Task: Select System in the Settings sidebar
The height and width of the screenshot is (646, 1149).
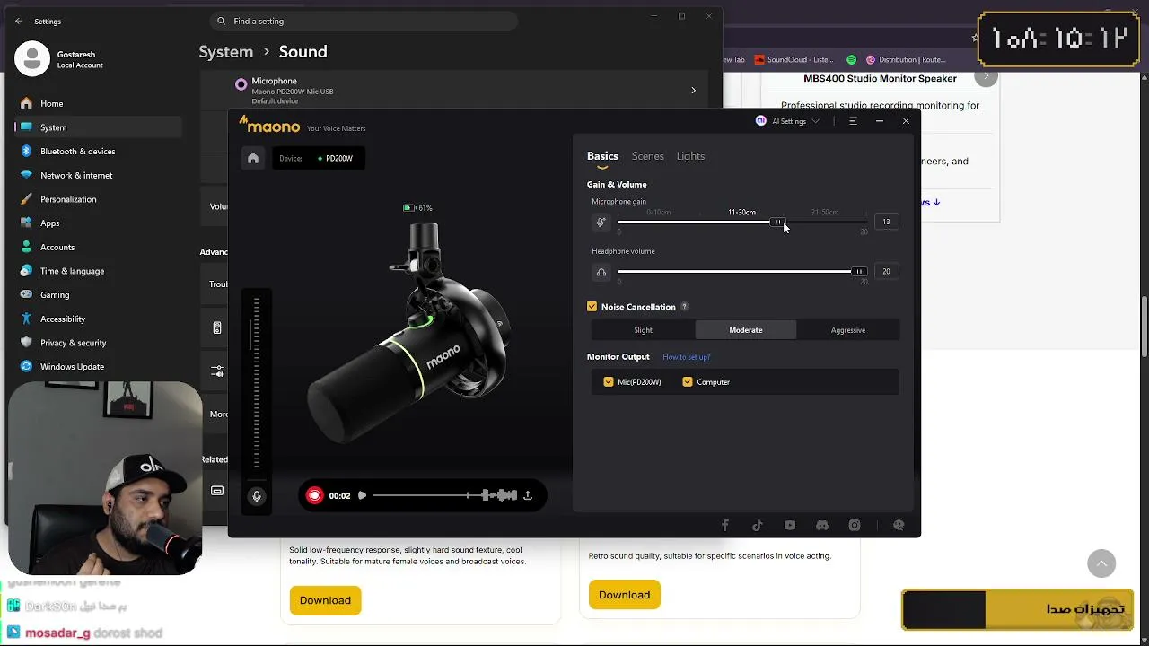Action: 98,127
